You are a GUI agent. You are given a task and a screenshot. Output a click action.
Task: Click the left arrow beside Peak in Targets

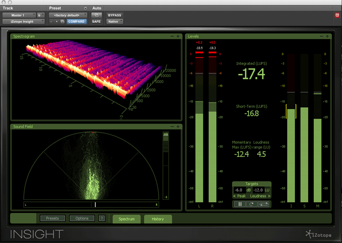tap(234, 196)
